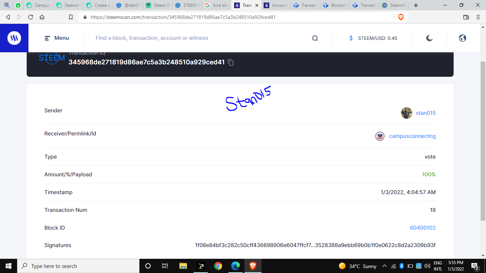Screen dimensions: 486x273
Task: Switch to the hive bloc Google tab
Action: coord(217,5)
